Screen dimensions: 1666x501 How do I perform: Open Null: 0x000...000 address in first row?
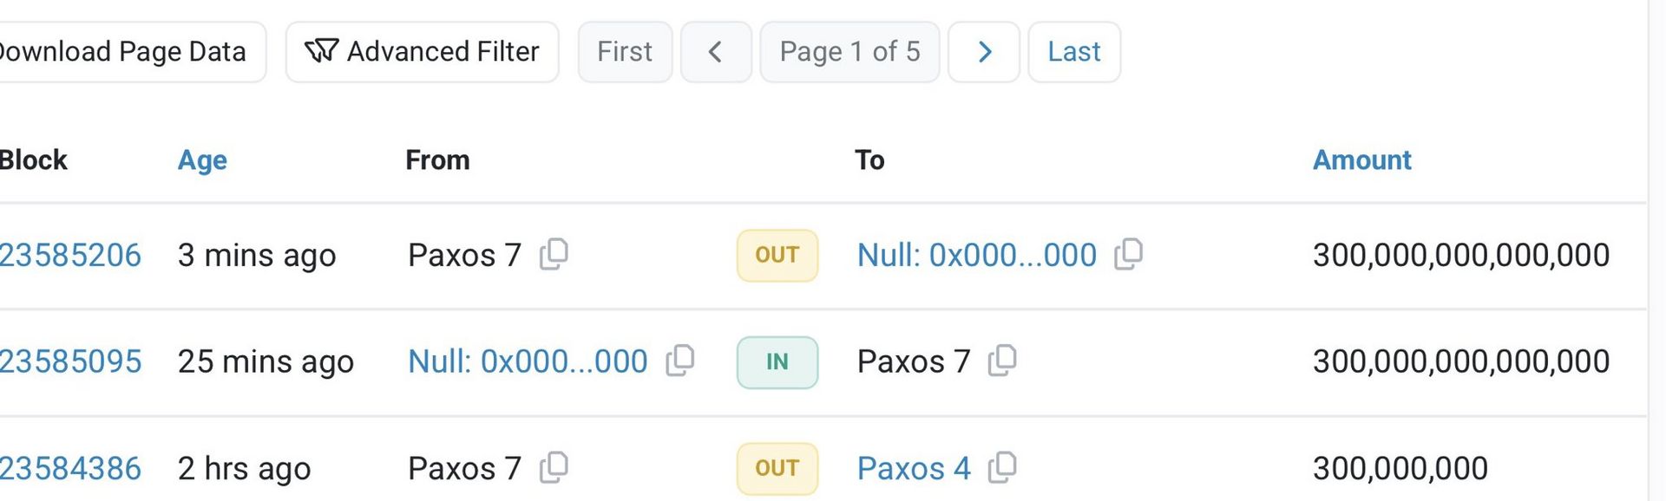977,255
